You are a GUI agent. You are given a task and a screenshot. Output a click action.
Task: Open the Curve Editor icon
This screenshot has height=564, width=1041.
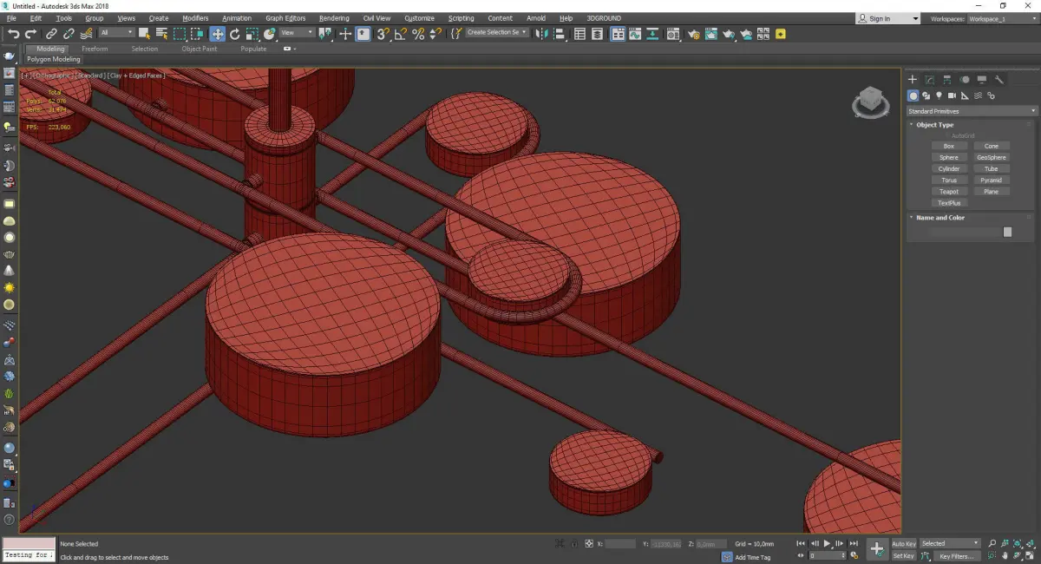pyautogui.click(x=635, y=34)
